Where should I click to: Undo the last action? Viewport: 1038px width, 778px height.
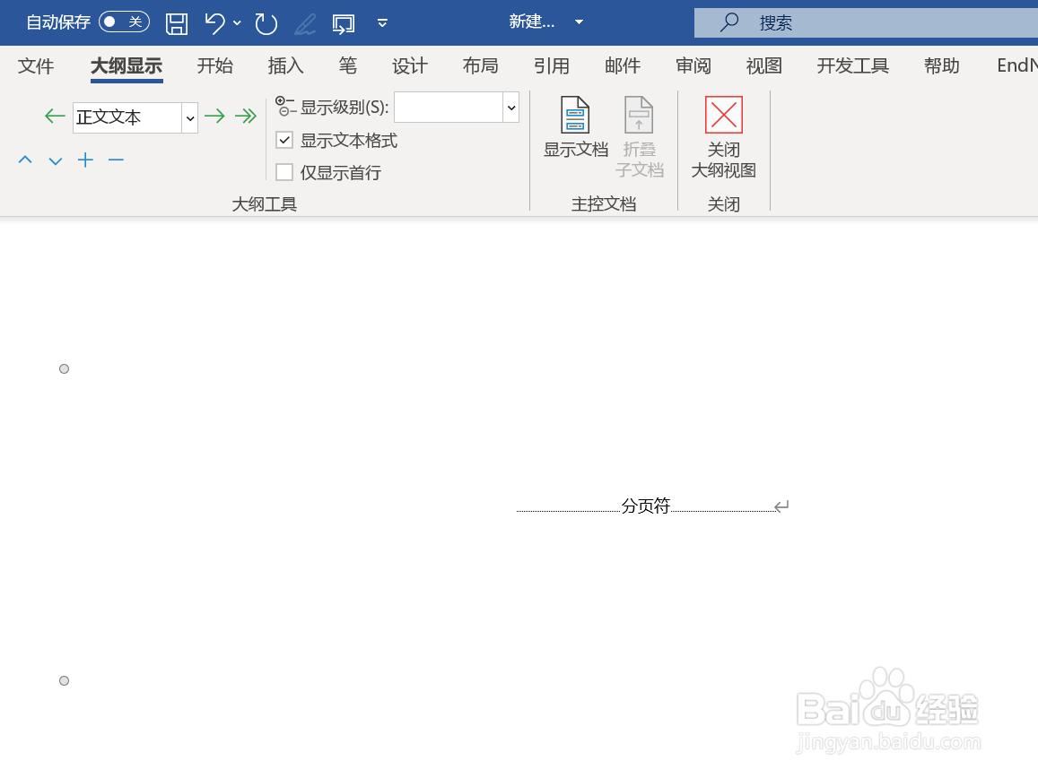214,23
